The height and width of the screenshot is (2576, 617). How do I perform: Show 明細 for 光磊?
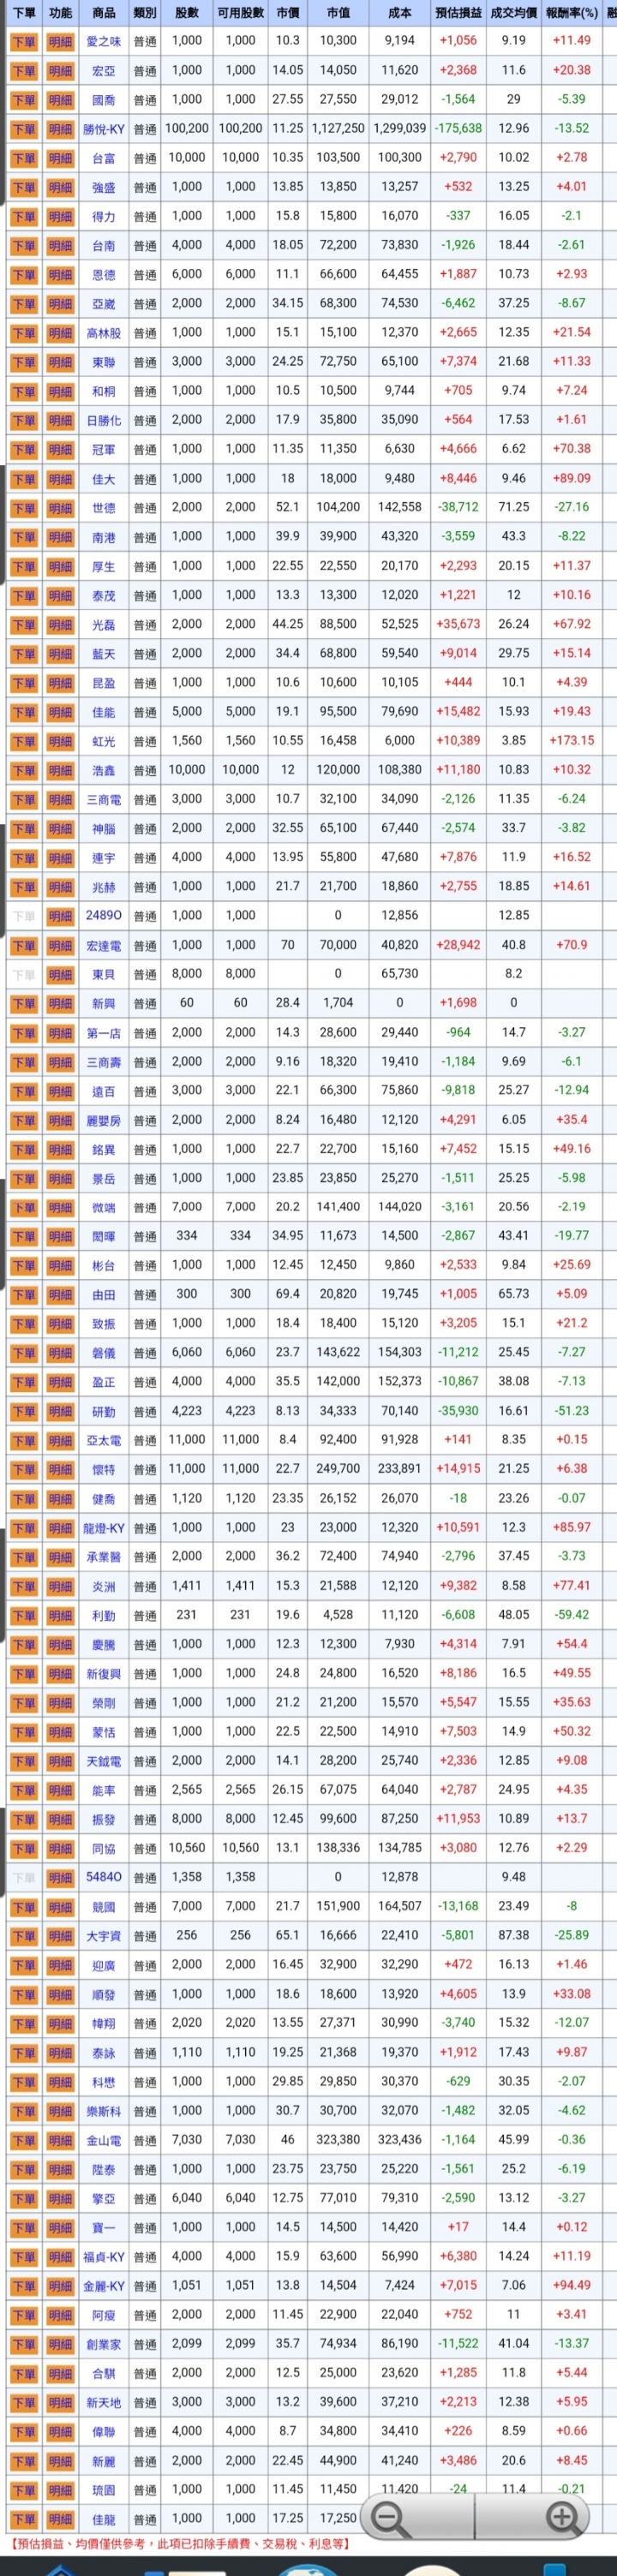pos(60,624)
